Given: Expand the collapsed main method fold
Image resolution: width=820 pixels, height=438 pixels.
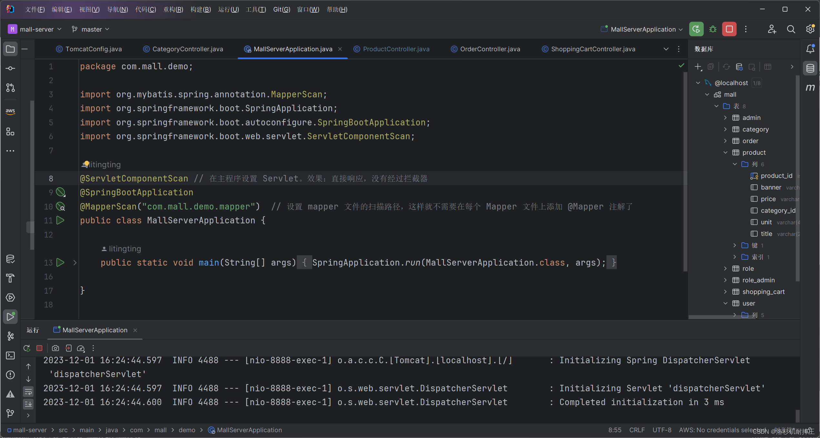Looking at the screenshot, I should point(75,263).
